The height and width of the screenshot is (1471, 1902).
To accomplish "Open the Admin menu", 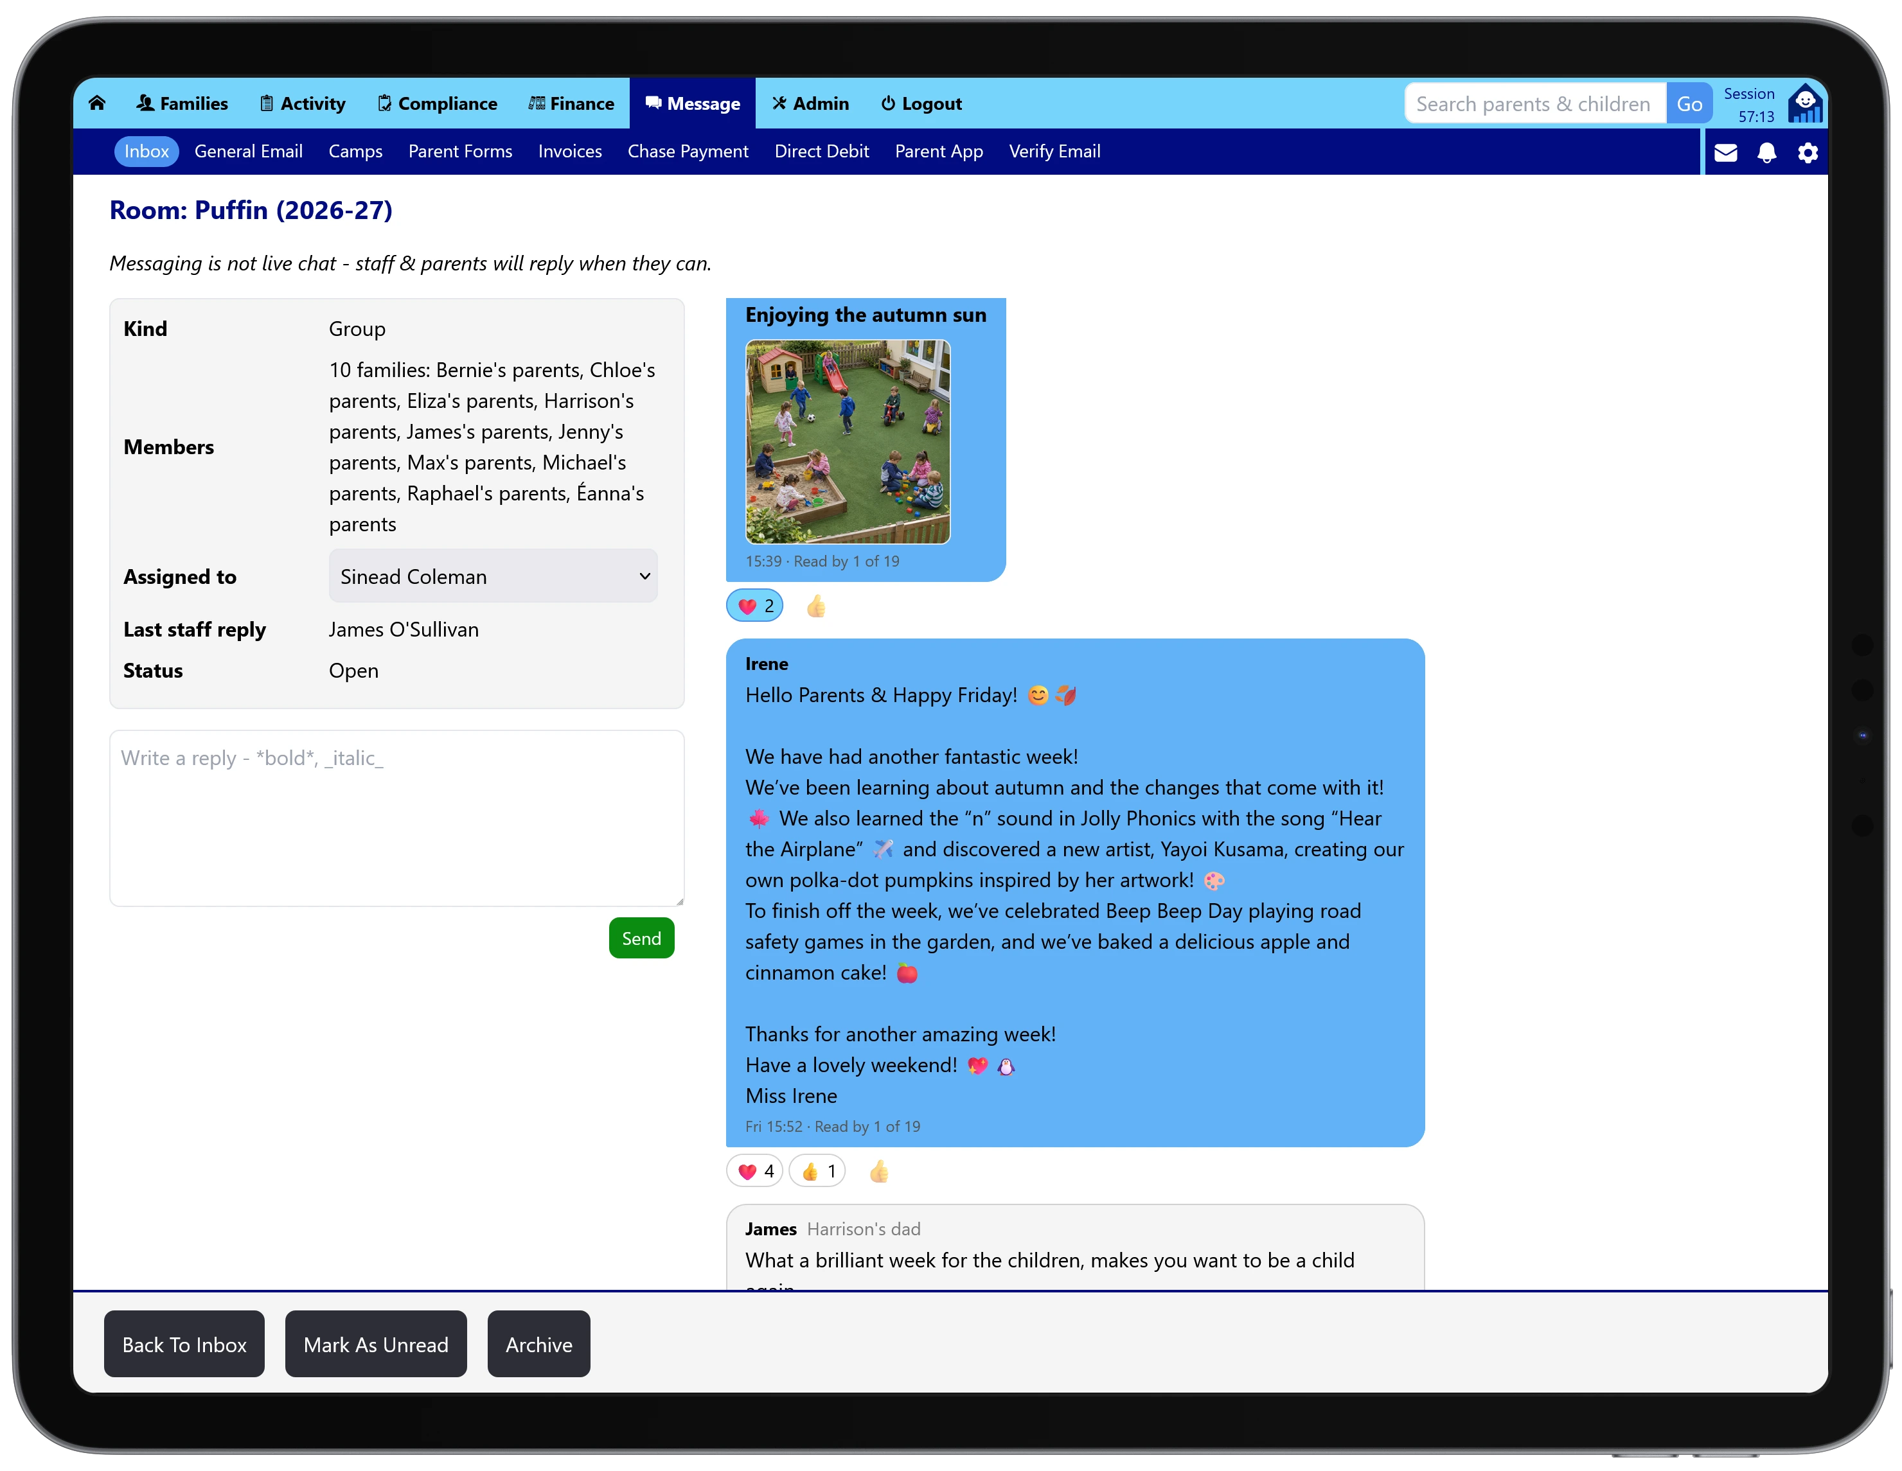I will click(810, 103).
